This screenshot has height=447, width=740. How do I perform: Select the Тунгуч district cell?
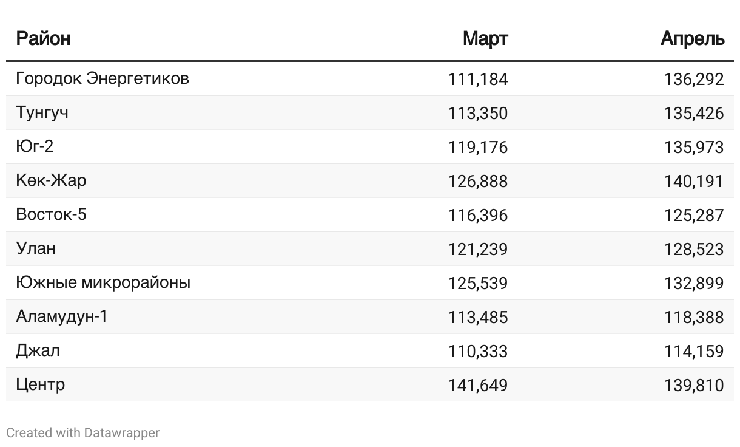click(42, 113)
